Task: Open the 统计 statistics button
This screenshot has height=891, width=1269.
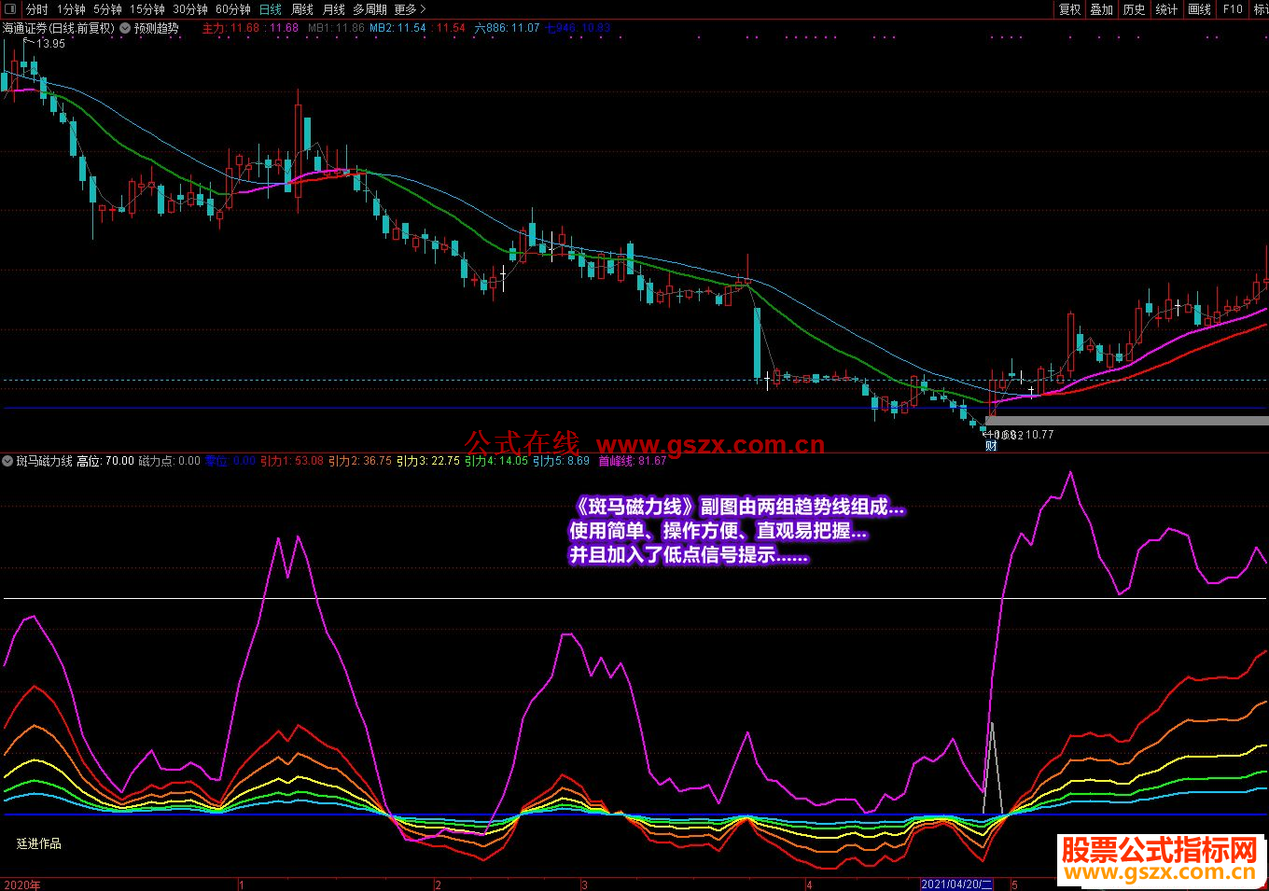Action: pyautogui.click(x=1167, y=9)
